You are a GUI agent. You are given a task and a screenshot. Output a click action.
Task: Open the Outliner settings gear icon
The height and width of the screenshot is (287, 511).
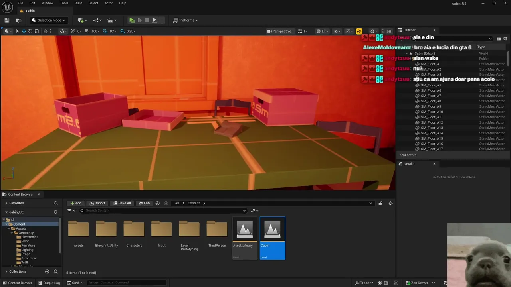pos(505,39)
